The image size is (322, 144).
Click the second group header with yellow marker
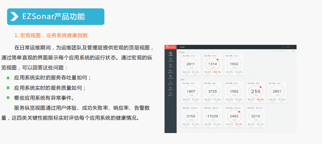pos(183,80)
